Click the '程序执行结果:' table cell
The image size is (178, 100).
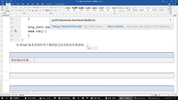click(22, 60)
